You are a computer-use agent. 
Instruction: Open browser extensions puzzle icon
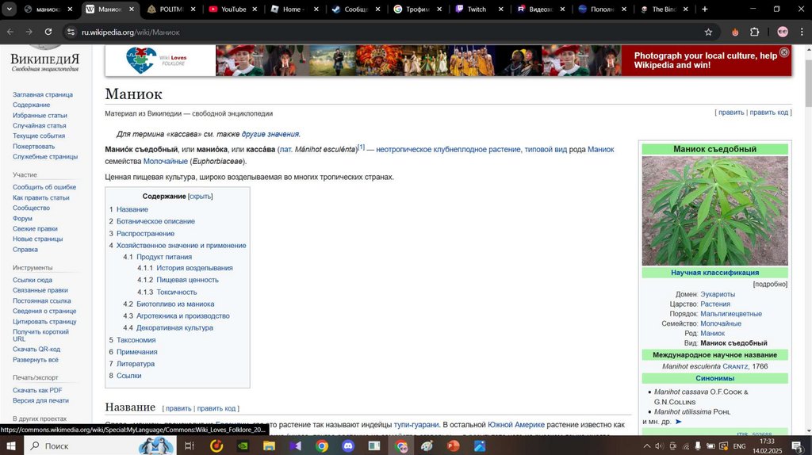pyautogui.click(x=755, y=32)
